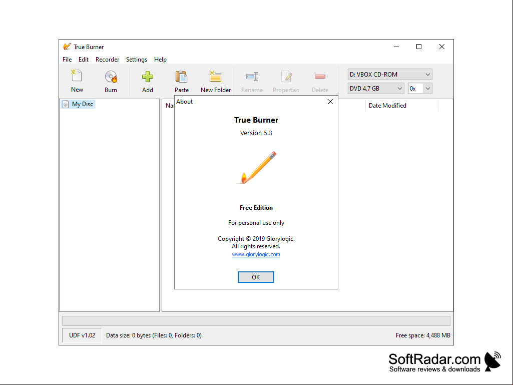Image resolution: width=513 pixels, height=385 pixels.
Task: Click the Free space: 4,488 MB text
Action: click(x=423, y=335)
